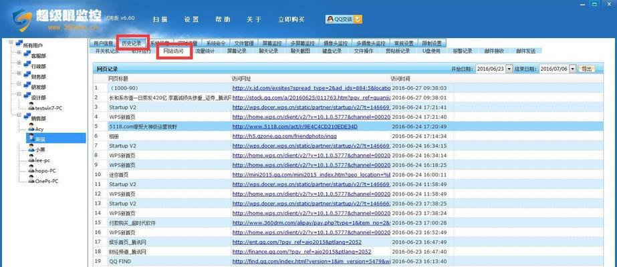Select row titled 付款购买_超时代软件
Image resolution: width=617 pixels, height=267 pixels.
point(348,223)
